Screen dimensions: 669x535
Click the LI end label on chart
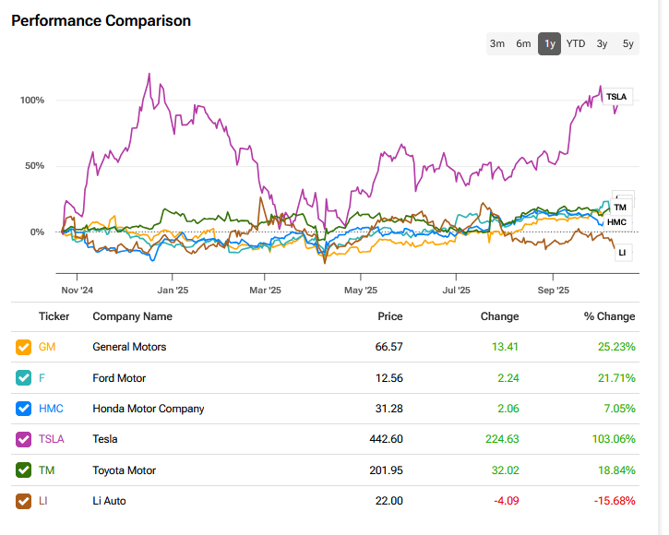pyautogui.click(x=621, y=252)
